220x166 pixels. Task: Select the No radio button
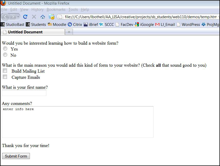[5, 55]
